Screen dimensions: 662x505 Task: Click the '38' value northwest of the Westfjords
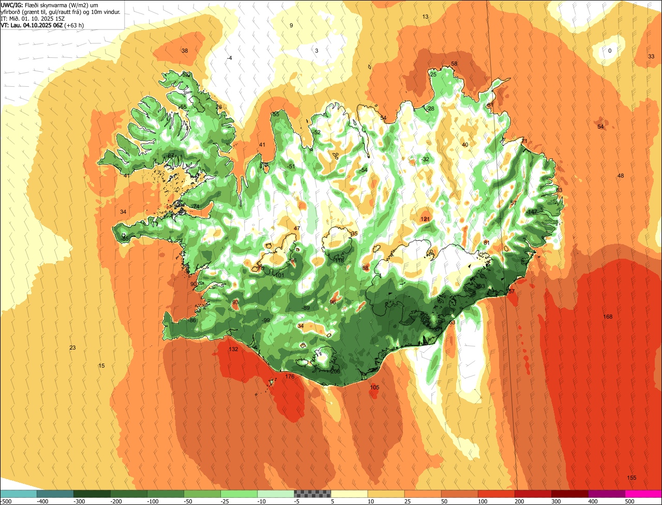coord(185,51)
